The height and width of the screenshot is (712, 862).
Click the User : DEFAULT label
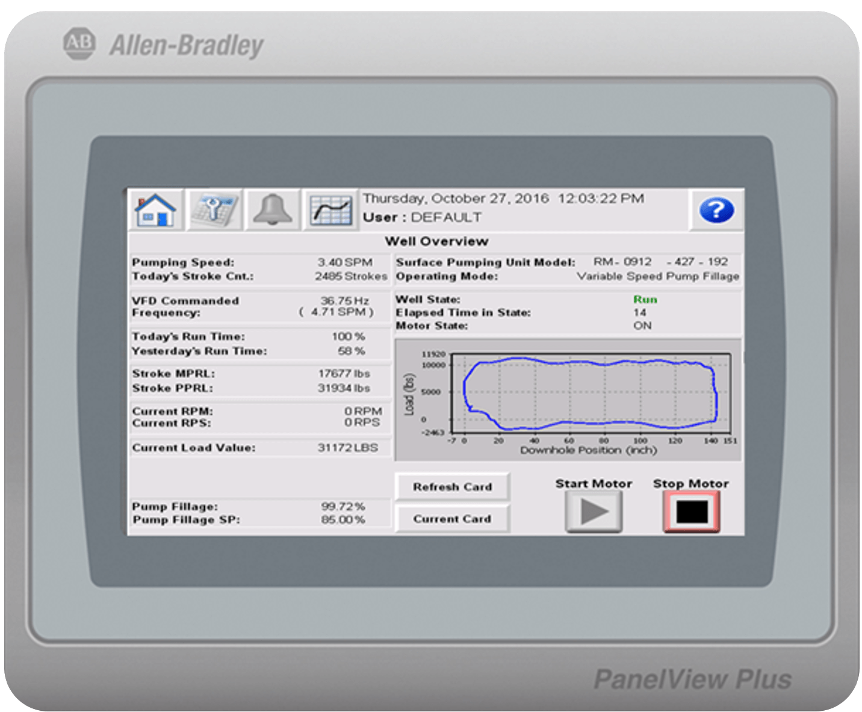pyautogui.click(x=422, y=217)
